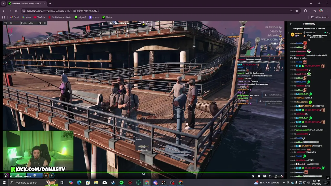Open the tokyoo3 bookmark
This screenshot has height=186, width=331.
pos(80,17)
